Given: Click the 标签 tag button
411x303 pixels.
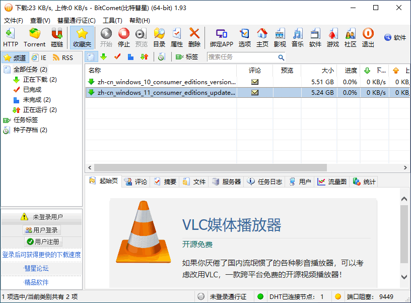Looking at the screenshot, I should [x=187, y=56].
